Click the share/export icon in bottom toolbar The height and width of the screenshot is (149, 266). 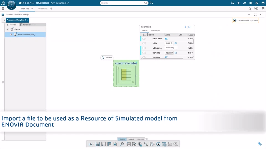[90, 144]
